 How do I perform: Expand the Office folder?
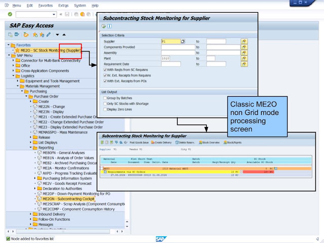13,65
